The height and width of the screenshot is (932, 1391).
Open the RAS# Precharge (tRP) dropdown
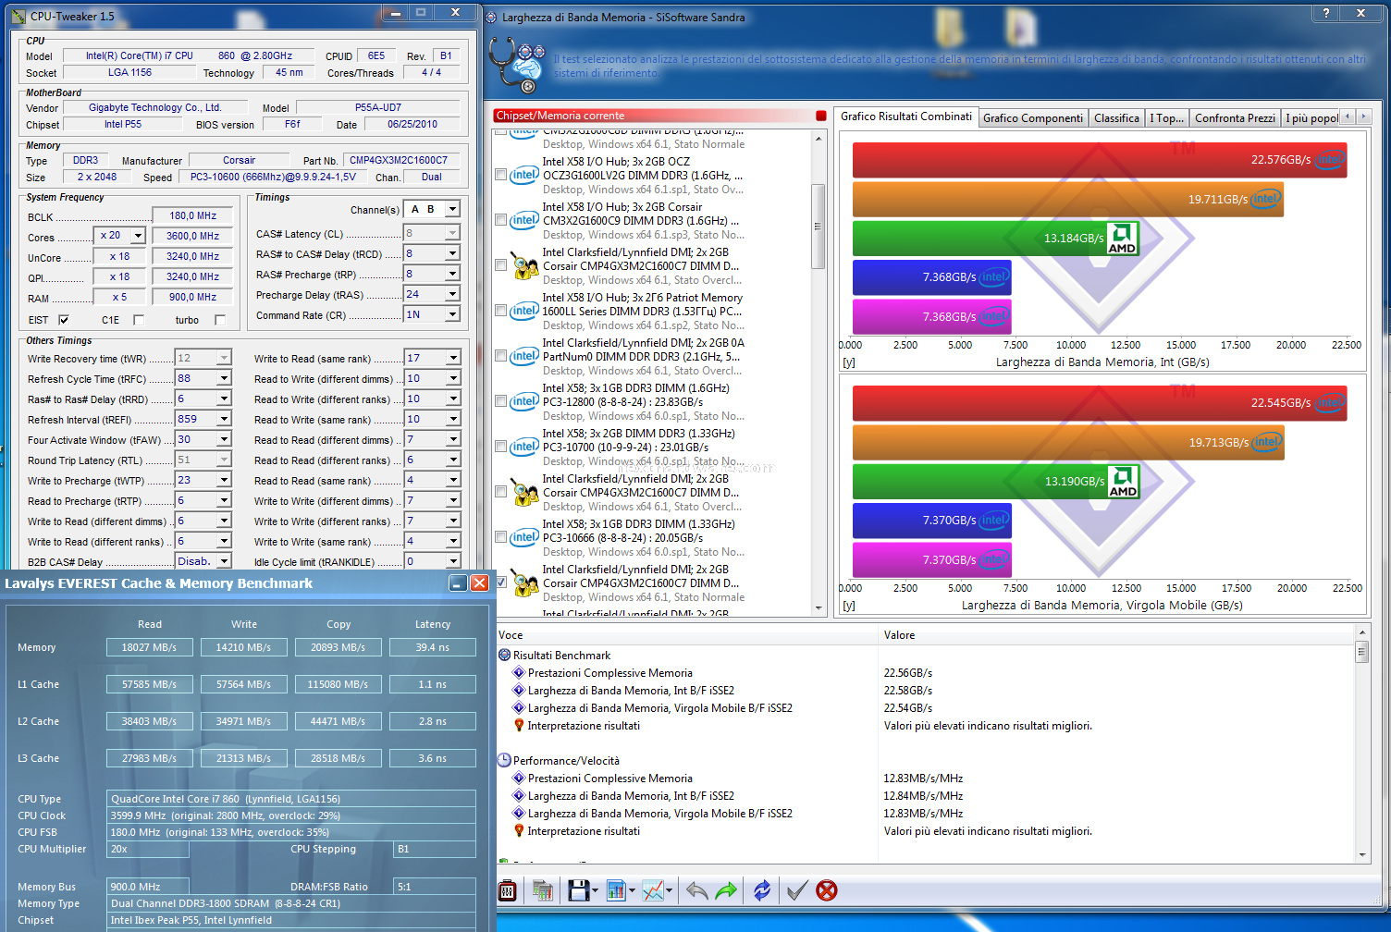point(453,274)
